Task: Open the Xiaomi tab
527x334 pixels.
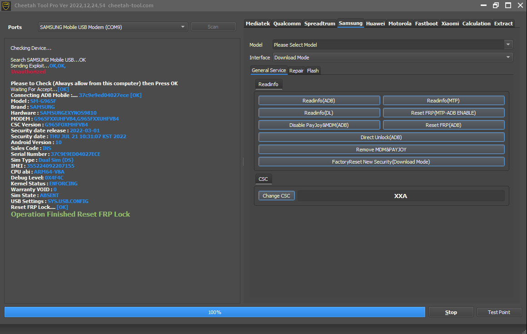Action: click(450, 24)
